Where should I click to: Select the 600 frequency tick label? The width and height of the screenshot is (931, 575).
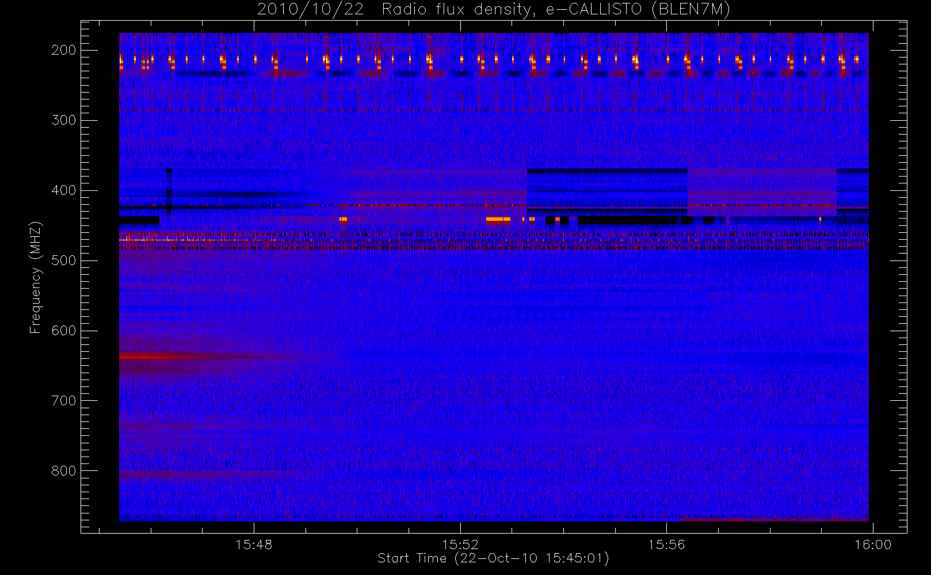pyautogui.click(x=64, y=331)
